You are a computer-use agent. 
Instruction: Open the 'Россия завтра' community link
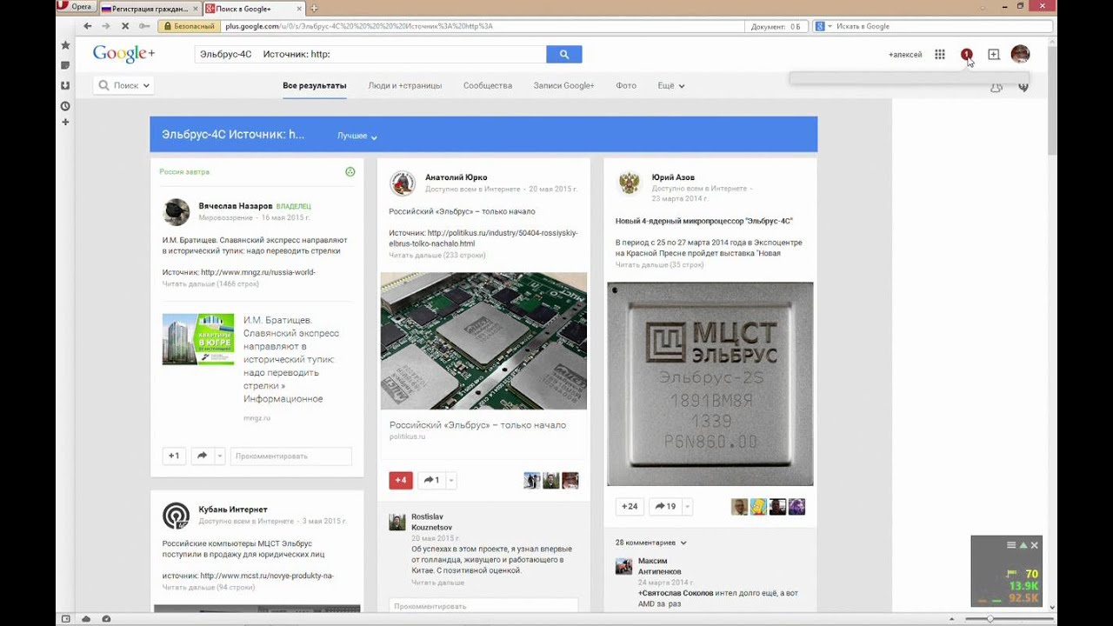[x=184, y=172]
